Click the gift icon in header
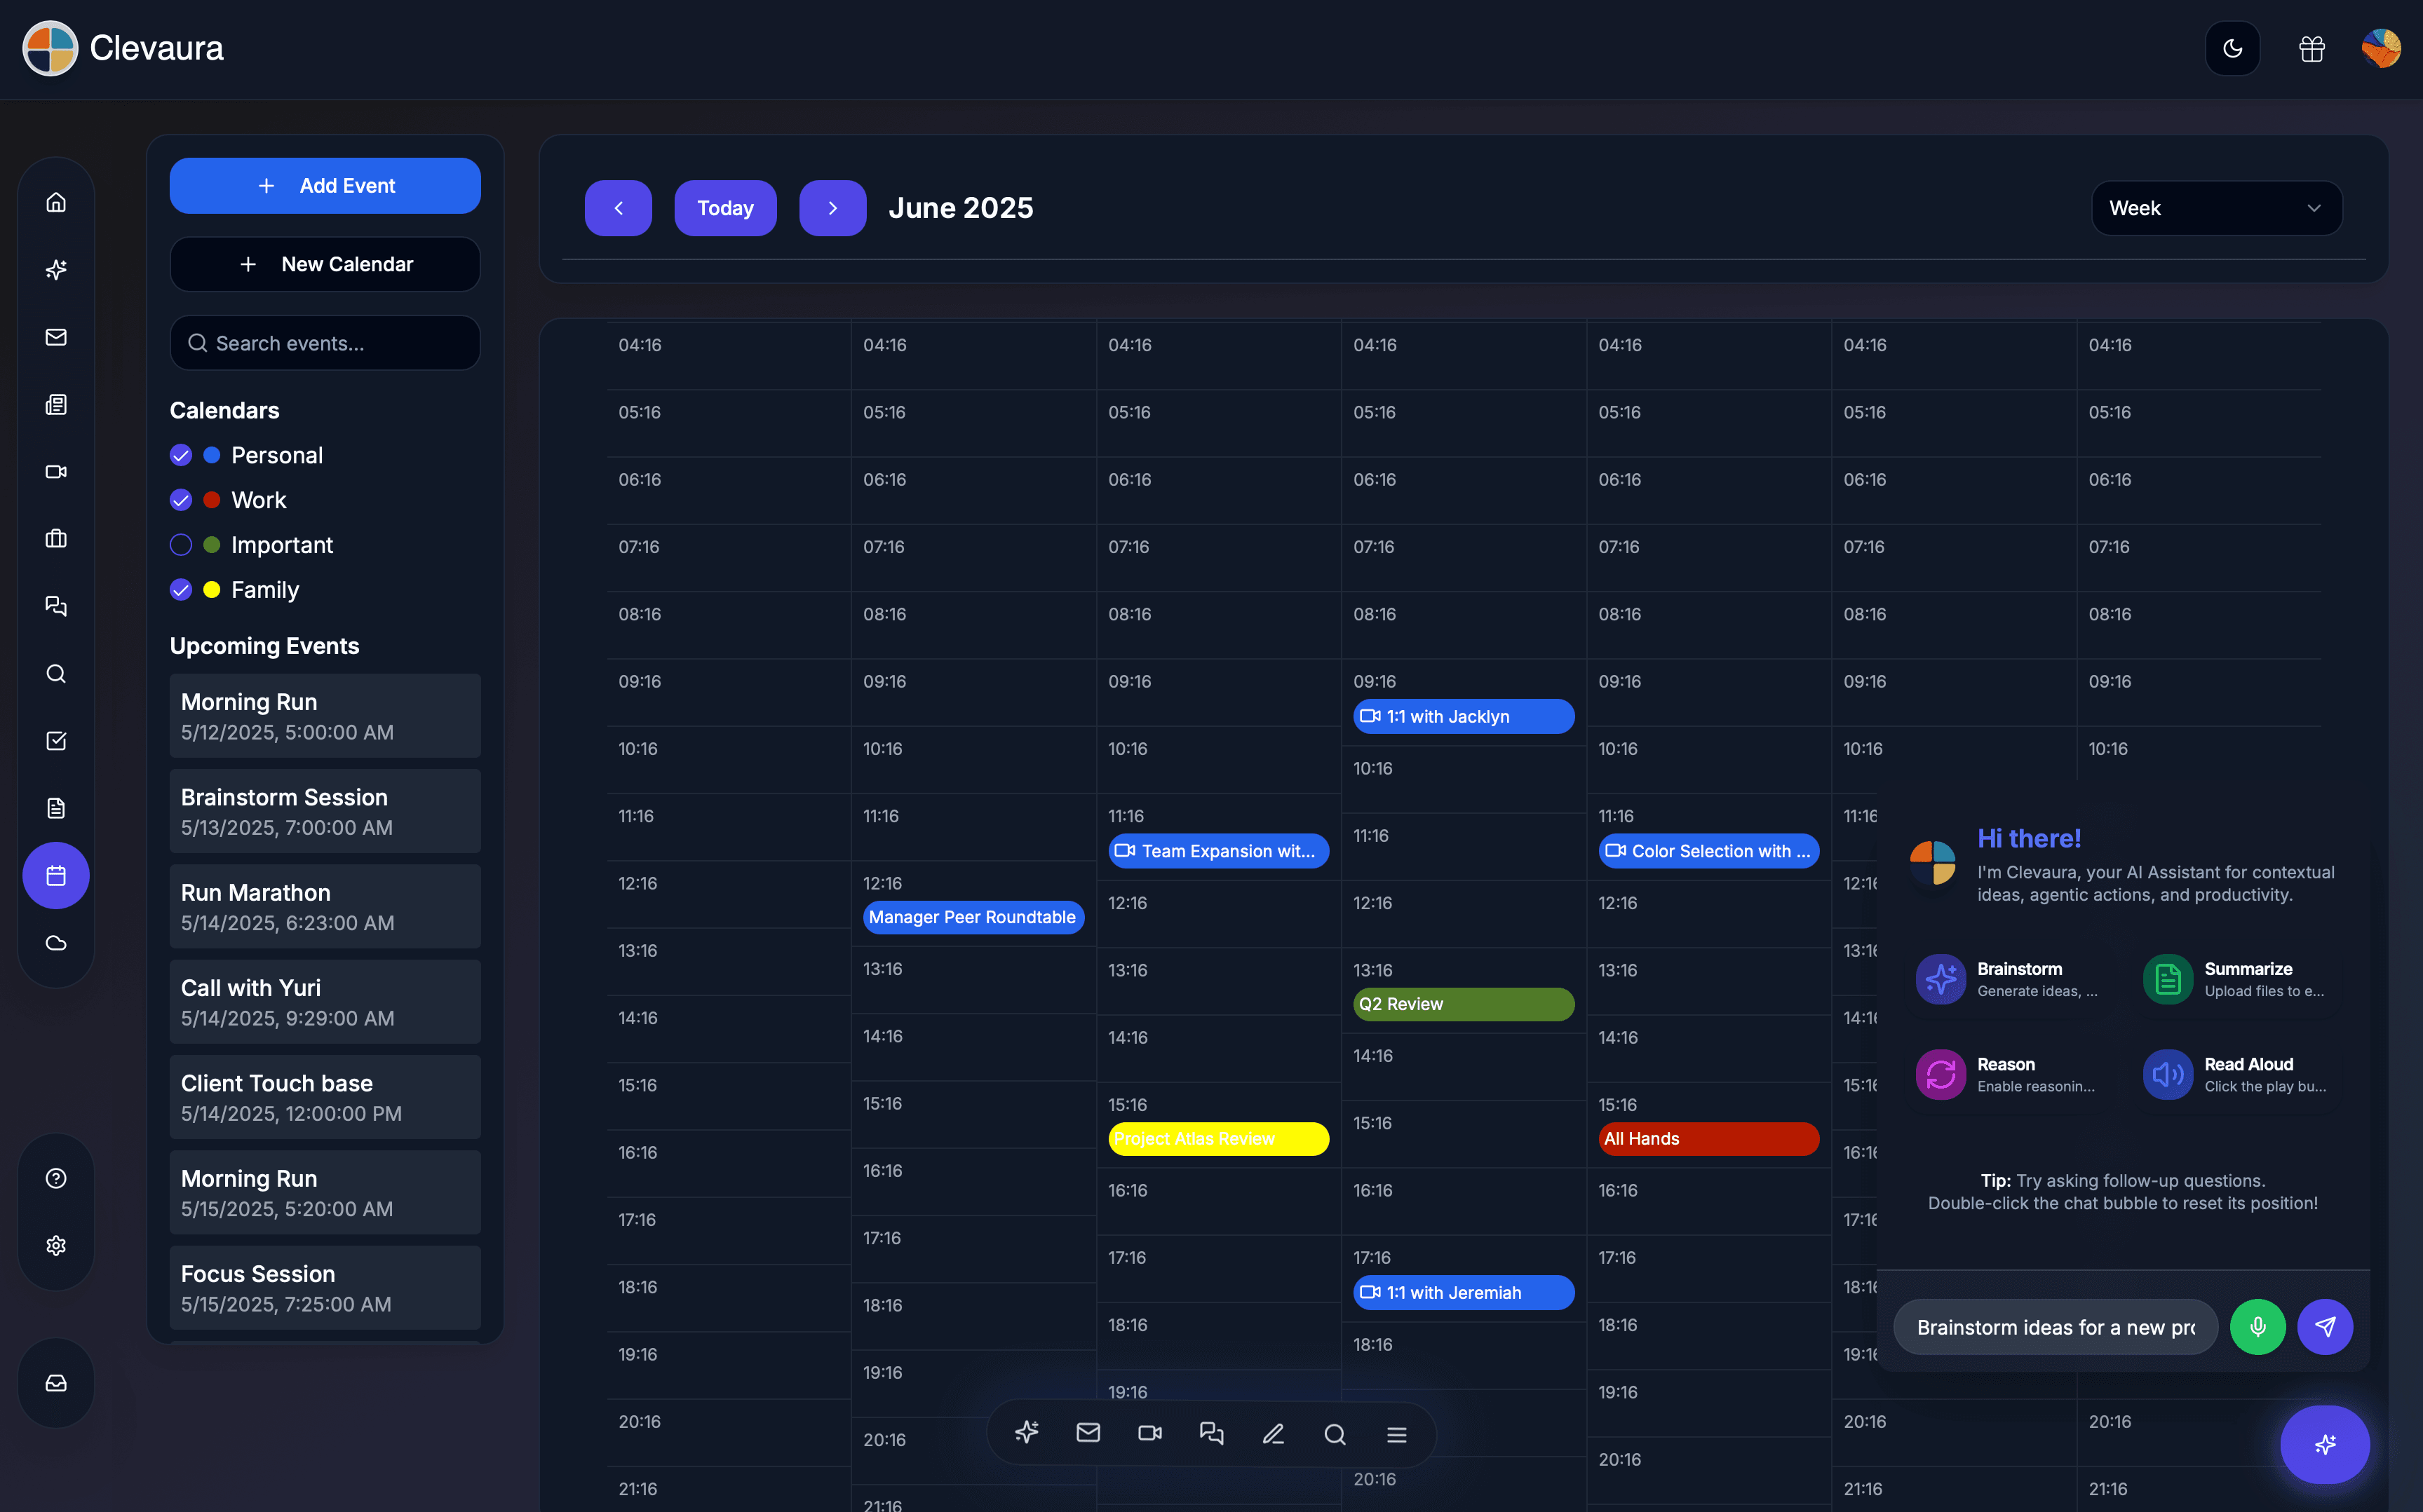Viewport: 2423px width, 1512px height. pos(2311,48)
